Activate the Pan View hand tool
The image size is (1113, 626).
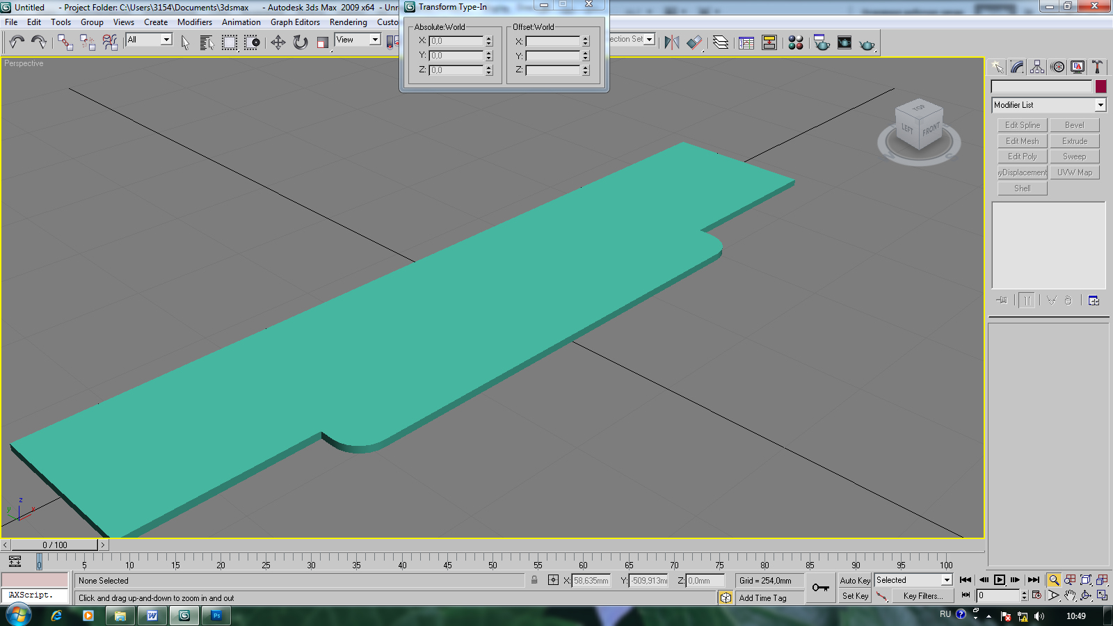click(x=1070, y=595)
